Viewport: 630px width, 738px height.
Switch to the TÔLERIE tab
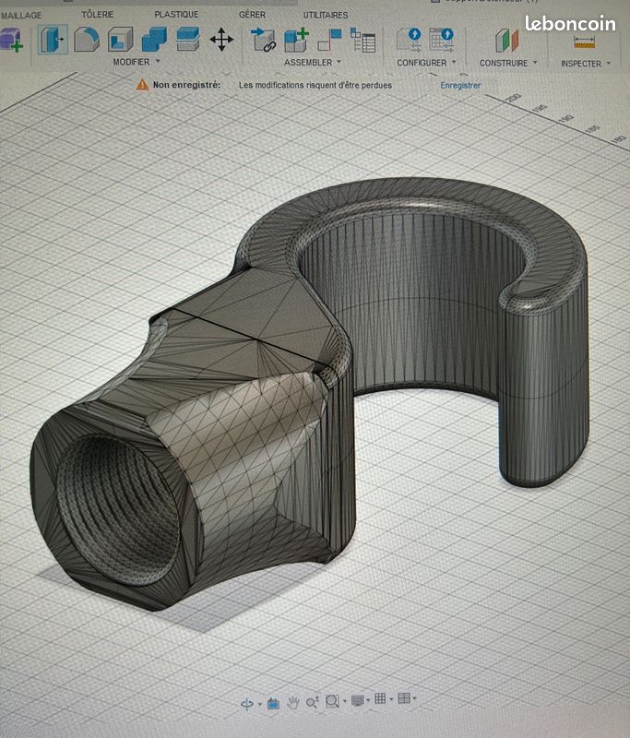point(98,14)
